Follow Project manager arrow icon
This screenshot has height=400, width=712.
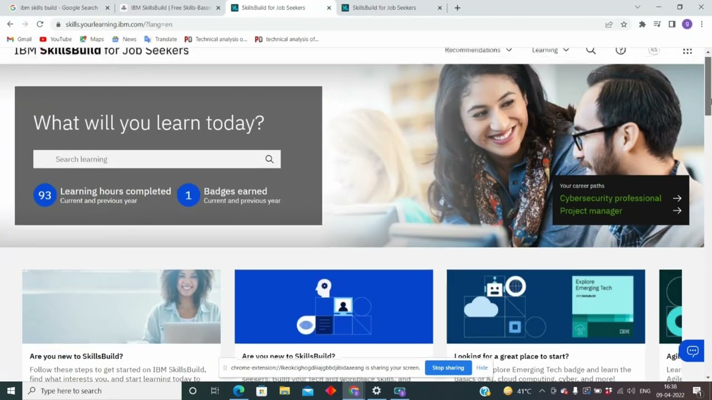click(x=677, y=211)
